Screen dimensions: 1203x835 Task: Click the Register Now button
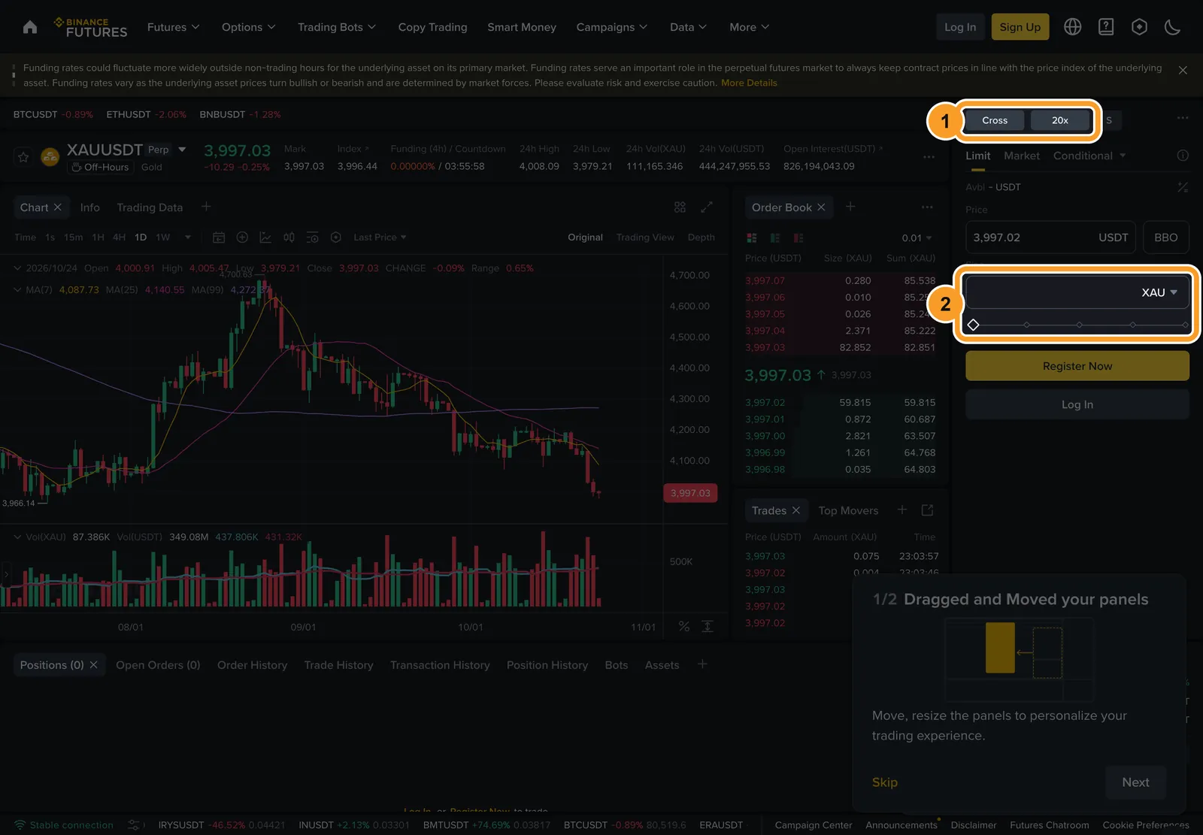[x=1077, y=366]
